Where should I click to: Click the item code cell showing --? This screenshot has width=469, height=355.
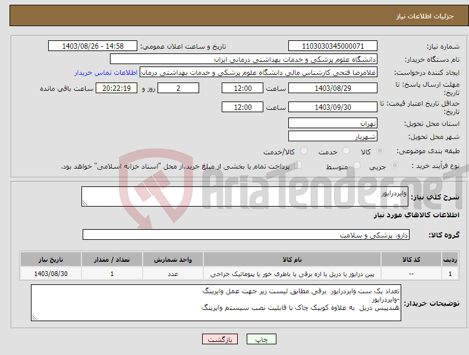(x=411, y=274)
